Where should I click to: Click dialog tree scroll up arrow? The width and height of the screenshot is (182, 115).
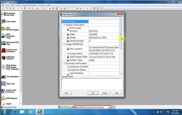point(121,18)
